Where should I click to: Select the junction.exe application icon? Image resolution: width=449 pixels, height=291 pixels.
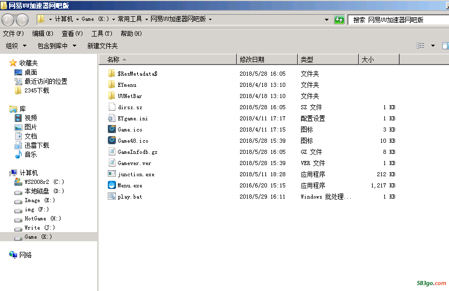(x=112, y=174)
